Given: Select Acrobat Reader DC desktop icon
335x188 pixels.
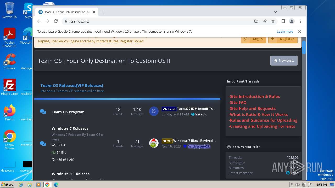Looking at the screenshot, I should click(9, 38).
